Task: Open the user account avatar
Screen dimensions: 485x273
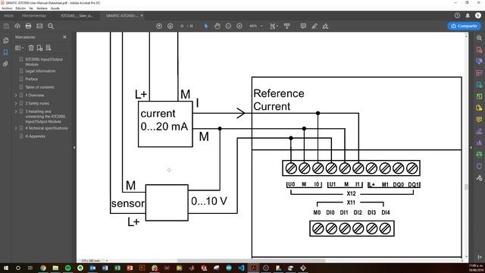Action: (478, 15)
